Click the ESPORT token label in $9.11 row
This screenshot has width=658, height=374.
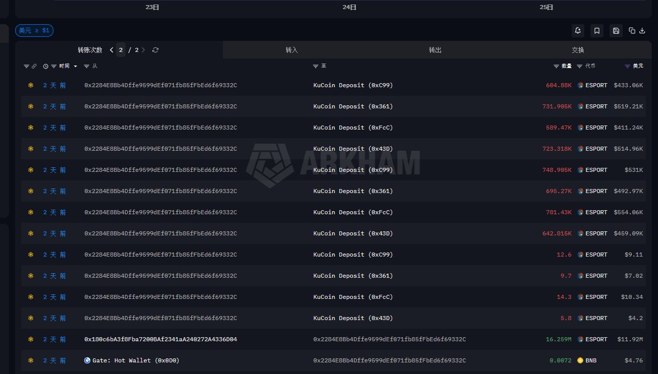click(596, 255)
